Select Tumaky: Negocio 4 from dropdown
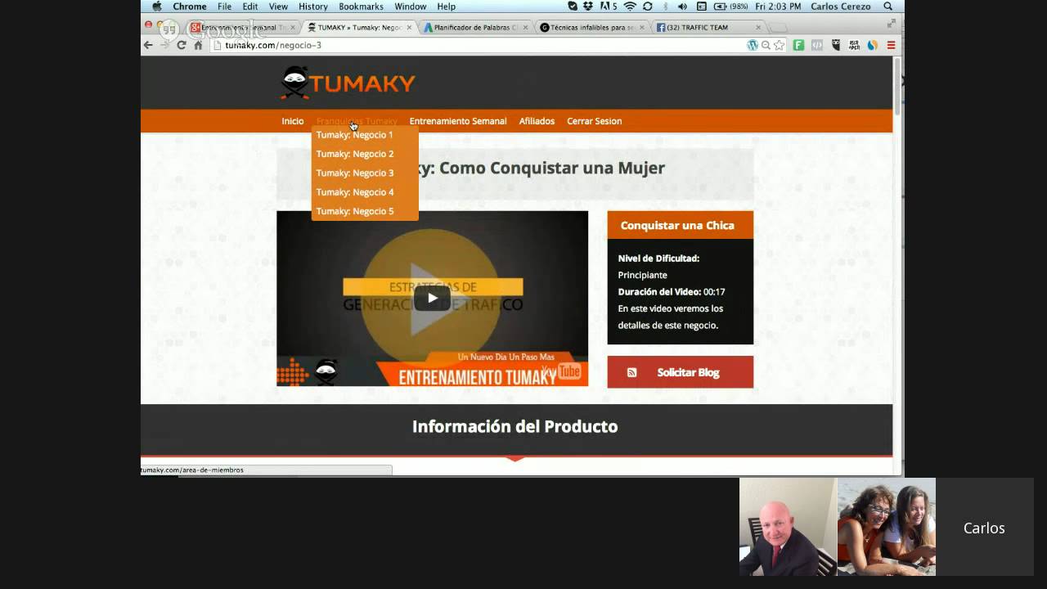This screenshot has width=1047, height=589. point(354,192)
